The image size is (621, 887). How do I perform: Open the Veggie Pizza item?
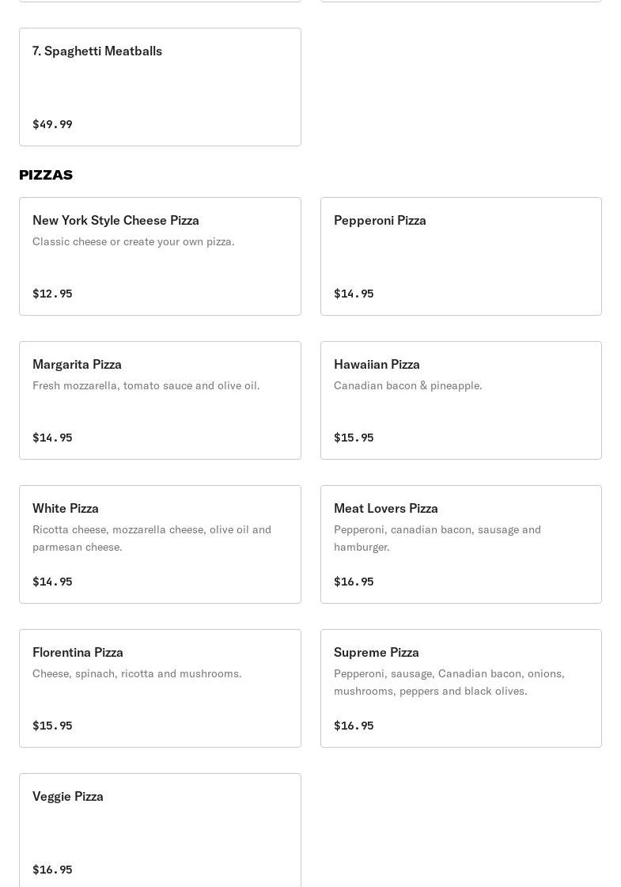click(x=68, y=796)
